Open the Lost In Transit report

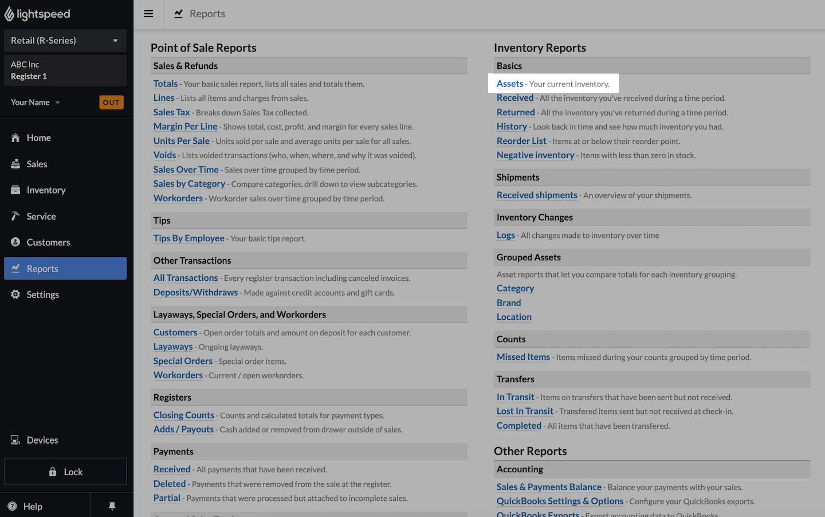[x=525, y=412]
